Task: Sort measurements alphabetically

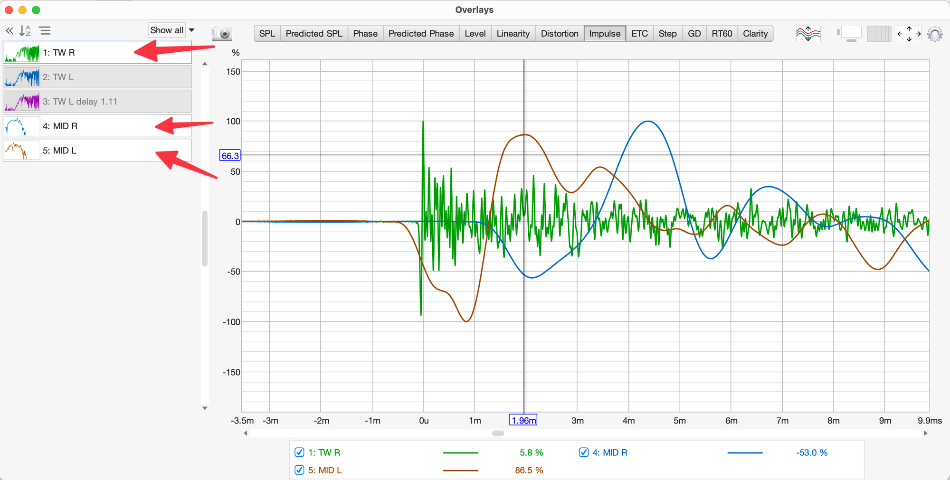Action: (25, 31)
